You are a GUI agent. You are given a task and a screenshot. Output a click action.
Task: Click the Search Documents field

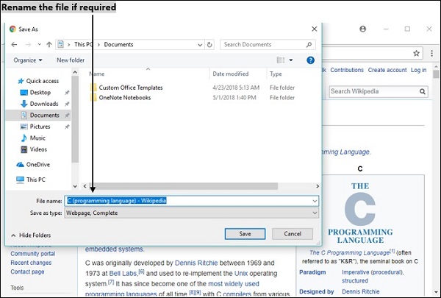pyautogui.click(x=268, y=44)
